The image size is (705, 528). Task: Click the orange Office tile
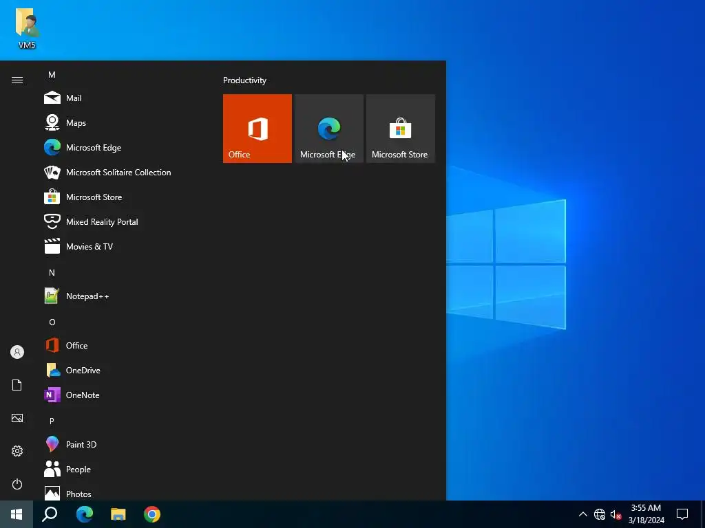point(257,129)
